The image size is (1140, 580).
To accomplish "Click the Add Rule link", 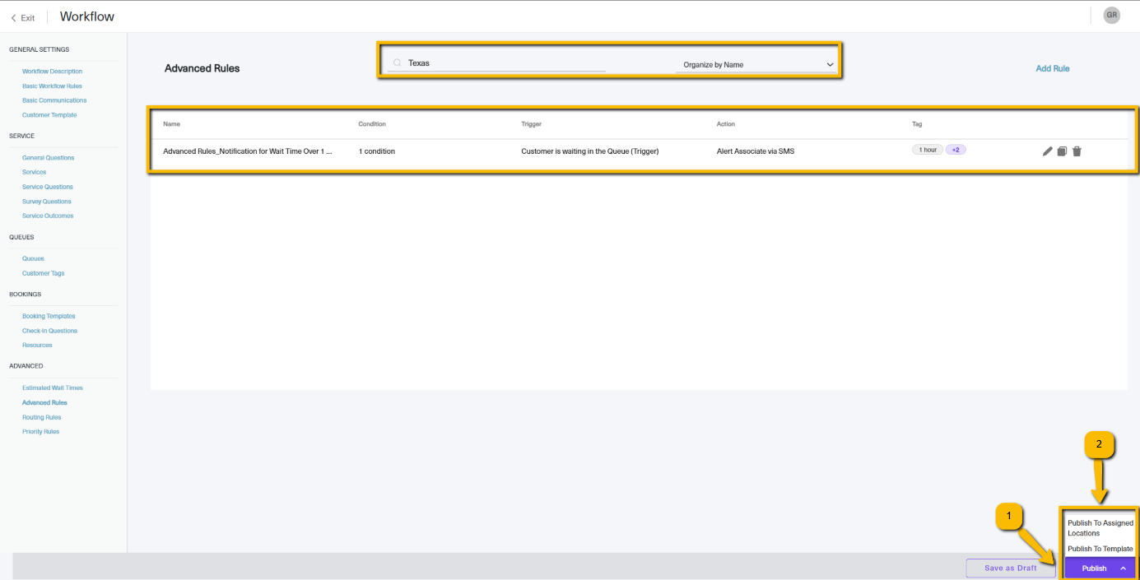I will pos(1053,68).
